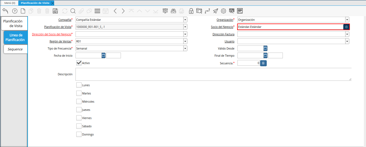Expand the Tipo de Frecuencia dropdown arrow
Image resolution: width=366 pixels, height=147 pixels.
[185, 48]
